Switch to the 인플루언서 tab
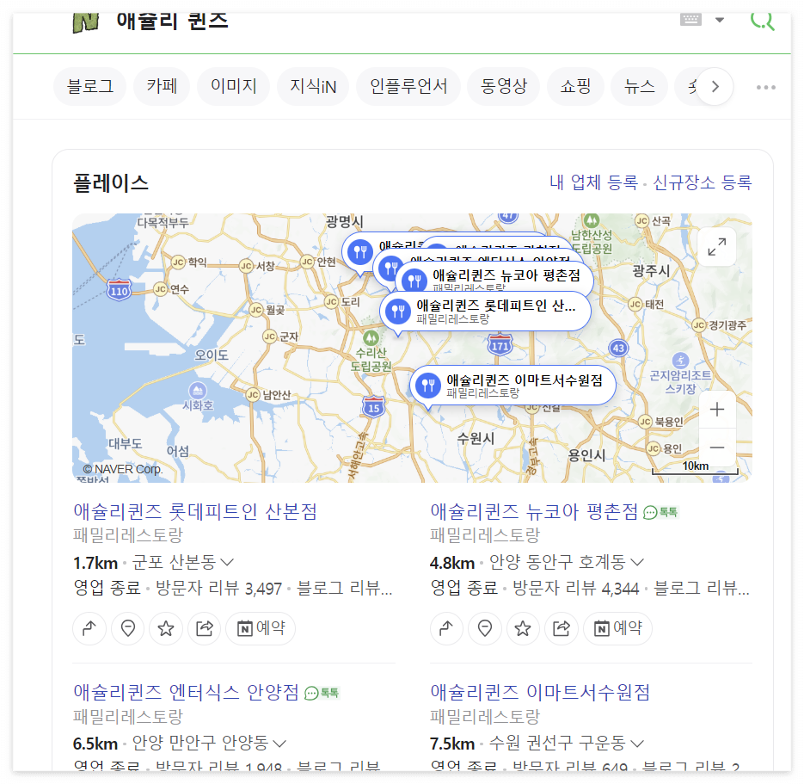 pyautogui.click(x=408, y=86)
